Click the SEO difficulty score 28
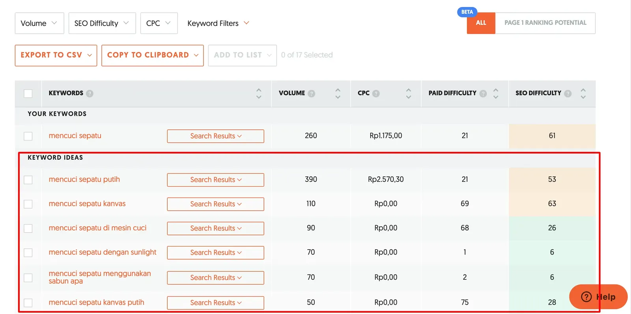Viewport: 631px width, 314px height. (552, 302)
